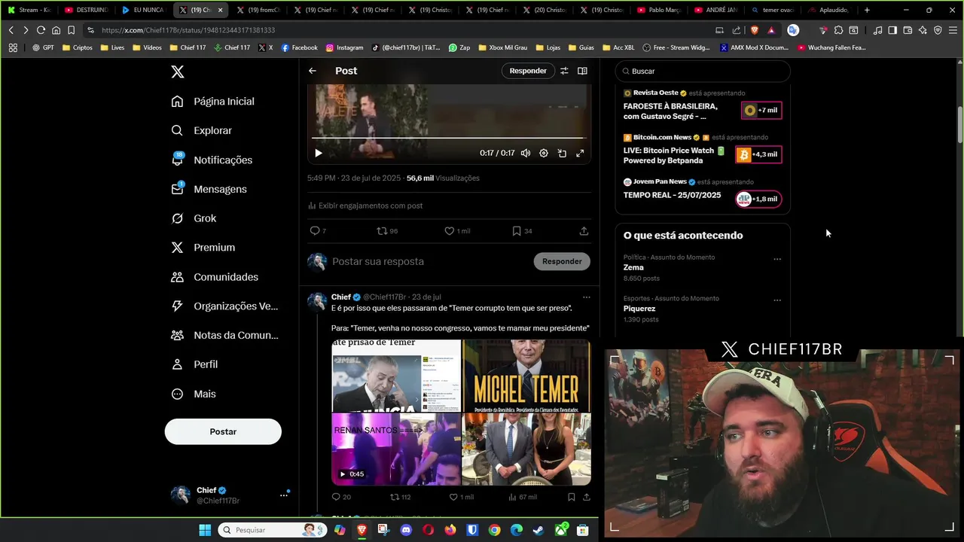Open the Mais sidebar menu
The width and height of the screenshot is (964, 542).
click(x=194, y=394)
